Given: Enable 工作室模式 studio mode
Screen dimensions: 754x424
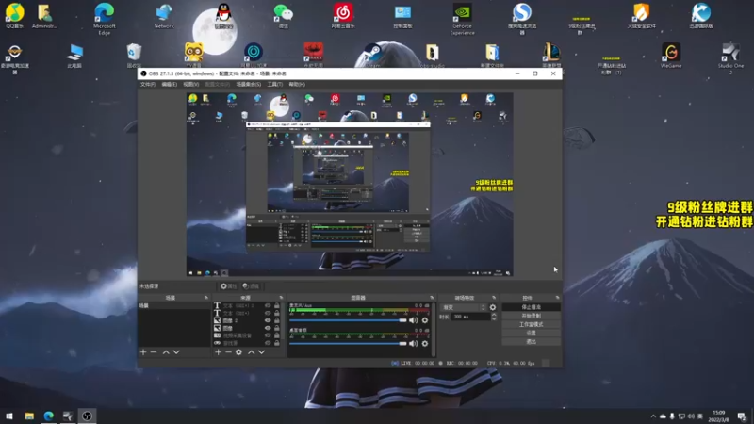Looking at the screenshot, I should pyautogui.click(x=532, y=324).
